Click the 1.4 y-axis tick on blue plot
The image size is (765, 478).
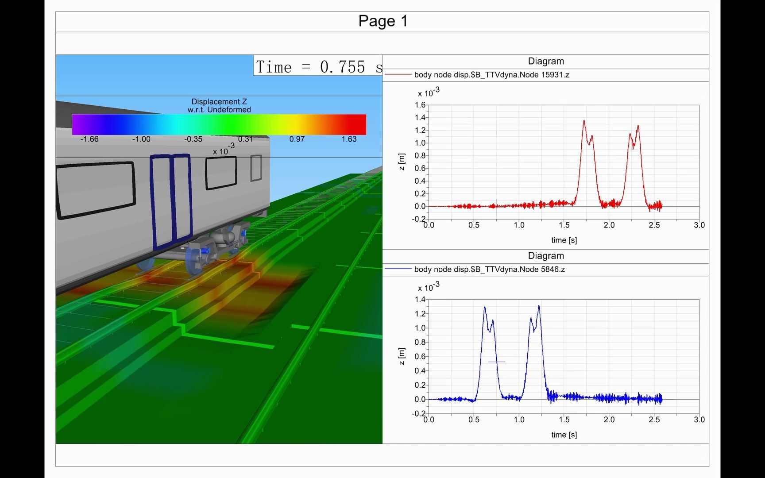420,300
